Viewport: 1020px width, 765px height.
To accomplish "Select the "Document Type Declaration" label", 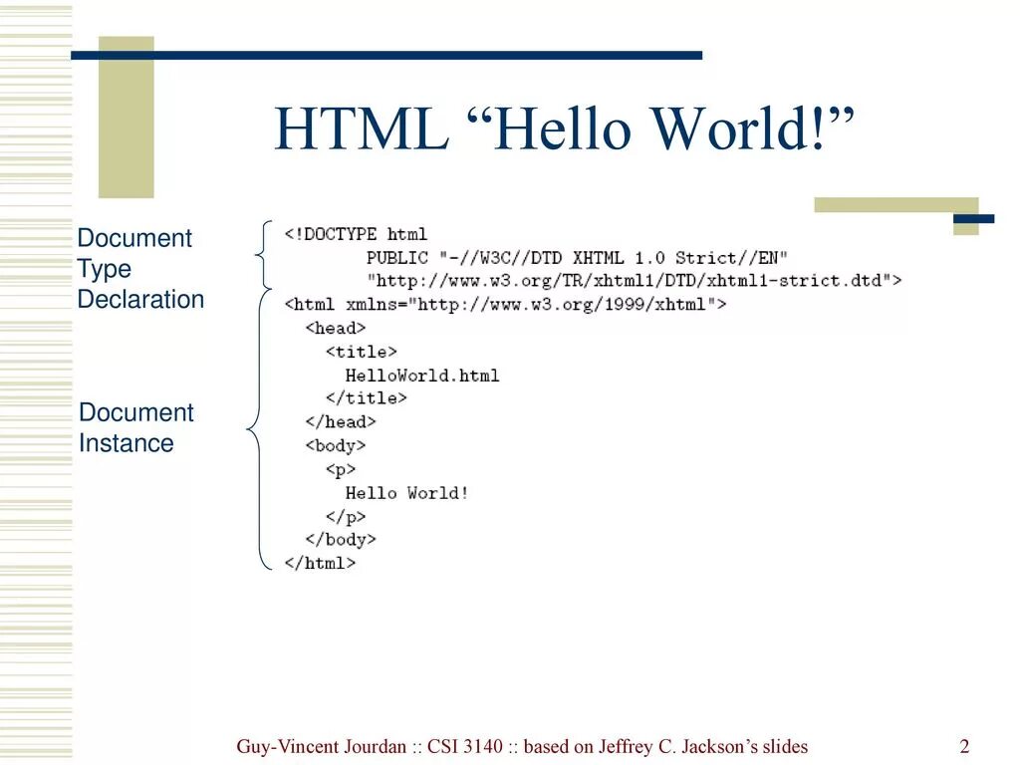I will coord(140,269).
